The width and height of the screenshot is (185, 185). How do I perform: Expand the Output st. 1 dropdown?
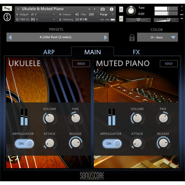tap(36, 14)
